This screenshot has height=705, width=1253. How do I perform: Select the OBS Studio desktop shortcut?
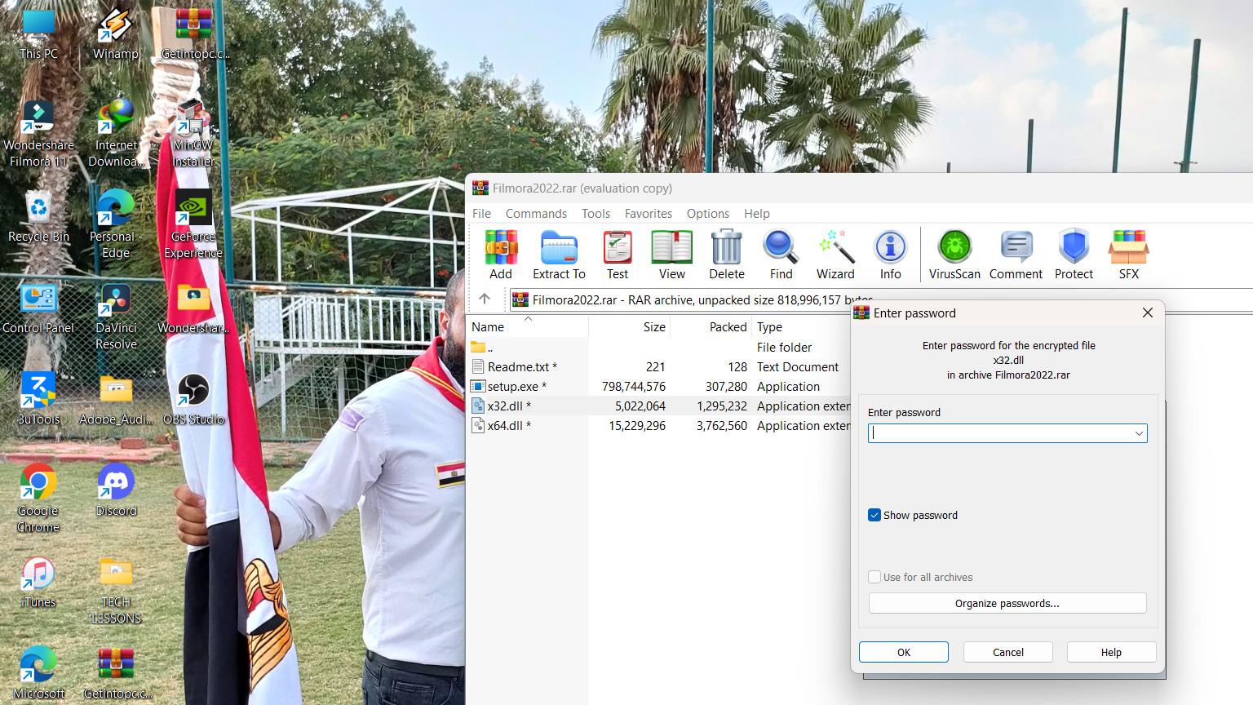(193, 400)
